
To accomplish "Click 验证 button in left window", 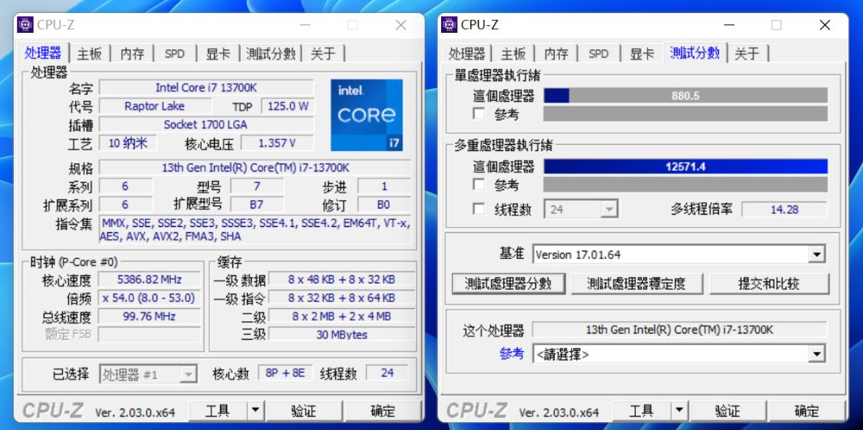I will [x=304, y=411].
